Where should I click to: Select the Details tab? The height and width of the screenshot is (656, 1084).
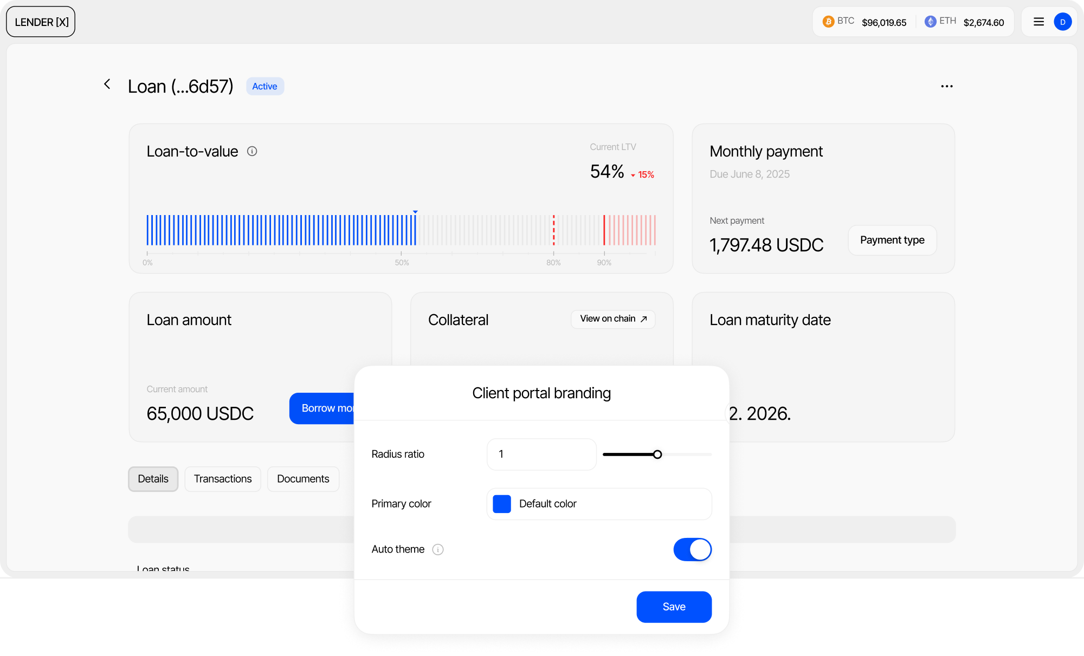point(153,479)
